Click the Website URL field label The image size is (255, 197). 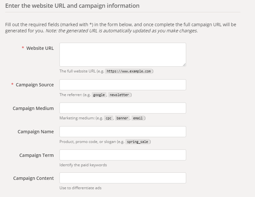pyautogui.click(x=40, y=48)
